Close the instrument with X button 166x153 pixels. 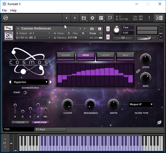coord(161,26)
